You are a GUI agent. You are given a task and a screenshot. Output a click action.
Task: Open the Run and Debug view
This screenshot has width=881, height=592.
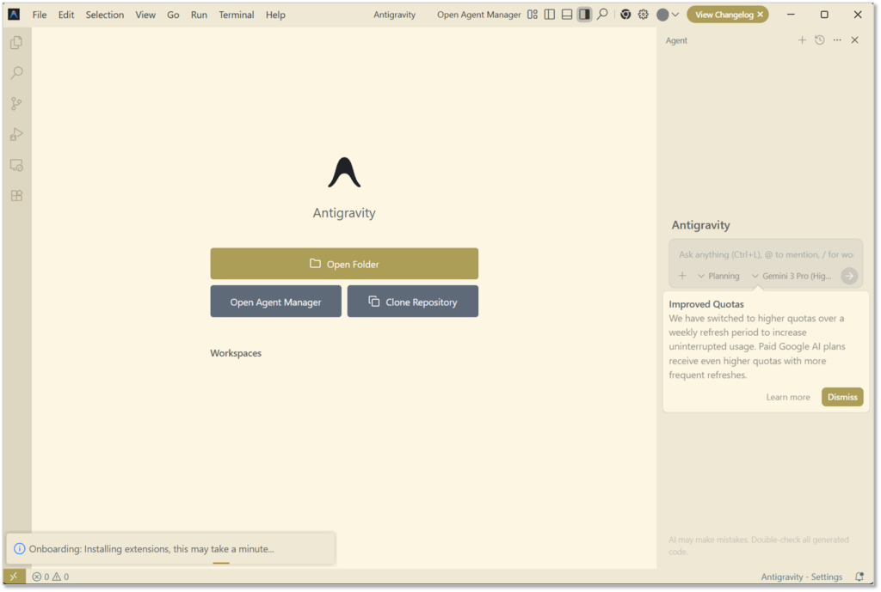click(16, 134)
